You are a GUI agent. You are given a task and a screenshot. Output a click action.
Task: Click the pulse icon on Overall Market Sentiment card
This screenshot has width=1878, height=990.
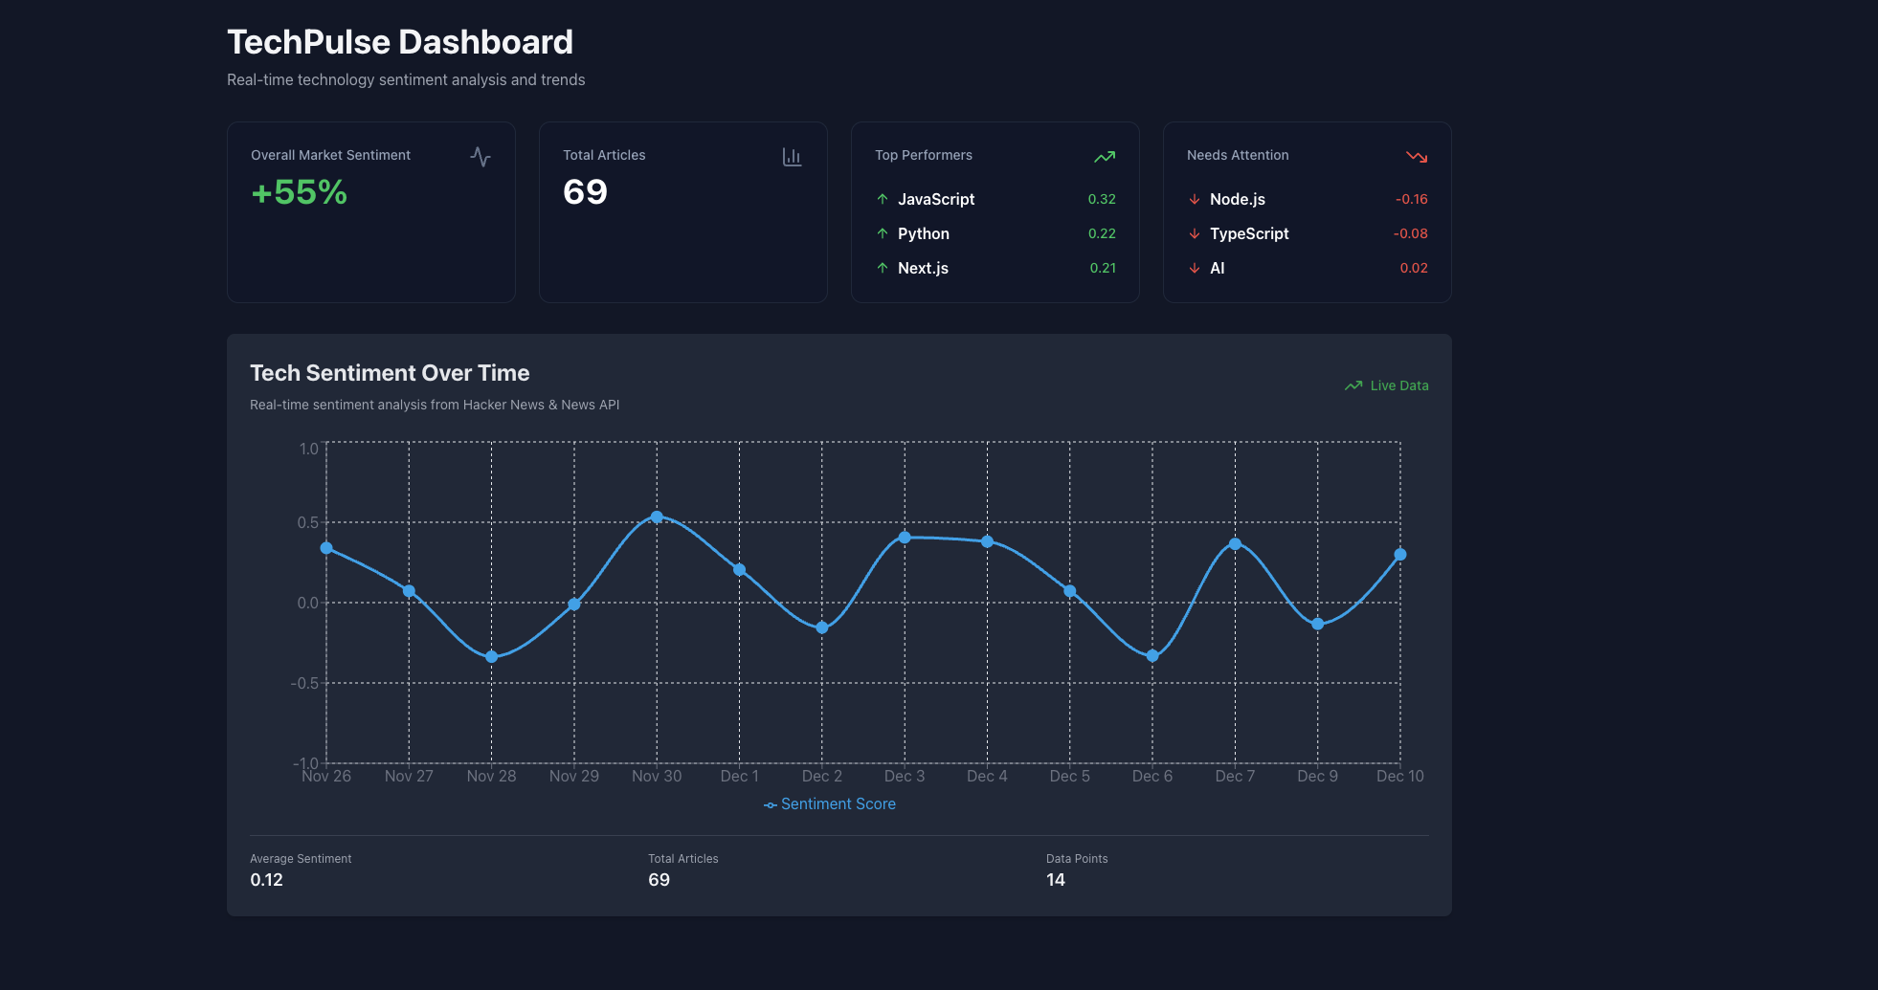[x=481, y=156]
